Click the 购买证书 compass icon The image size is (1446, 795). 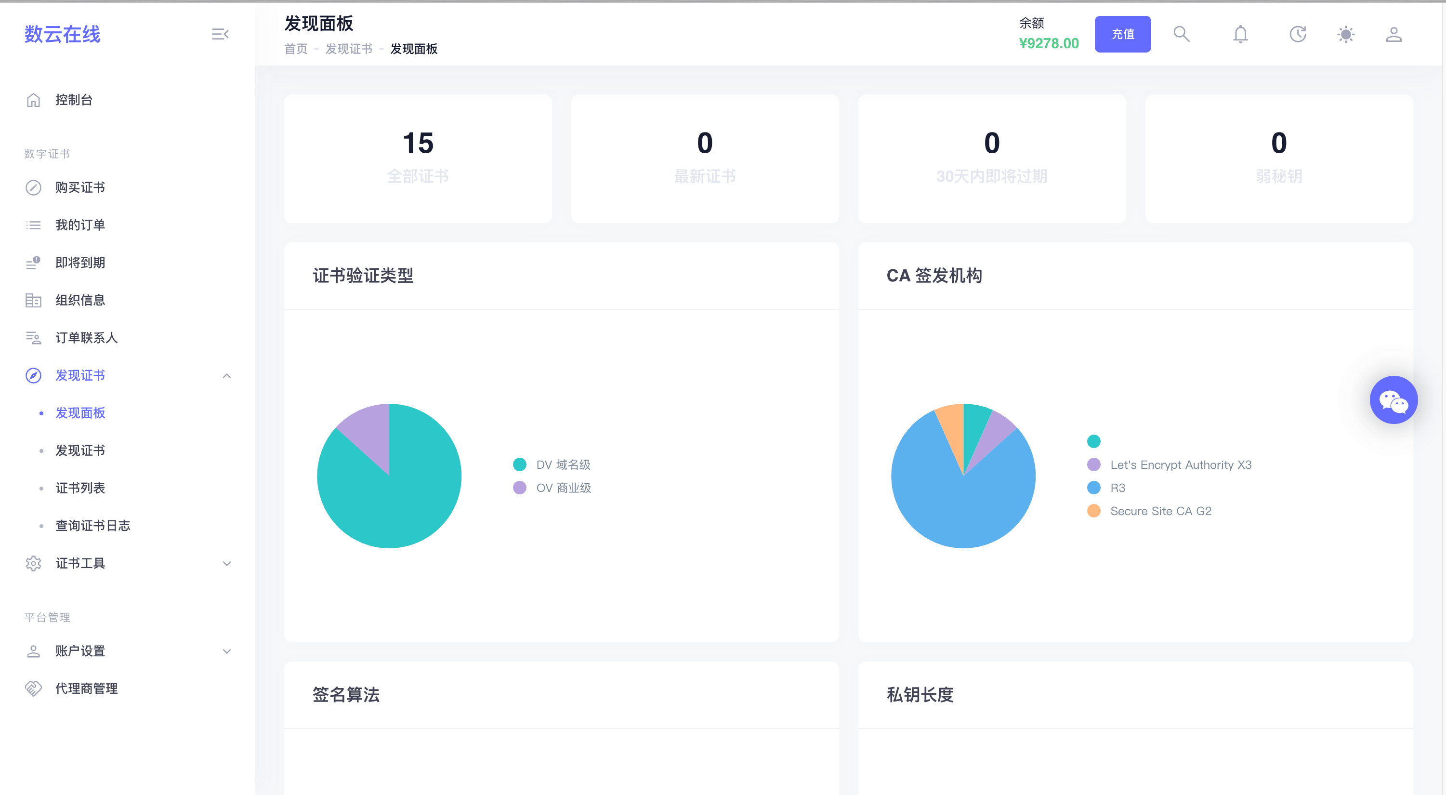pyautogui.click(x=34, y=187)
